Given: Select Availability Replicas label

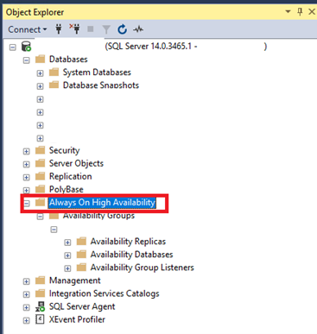Looking at the screenshot, I should pyautogui.click(x=128, y=242).
